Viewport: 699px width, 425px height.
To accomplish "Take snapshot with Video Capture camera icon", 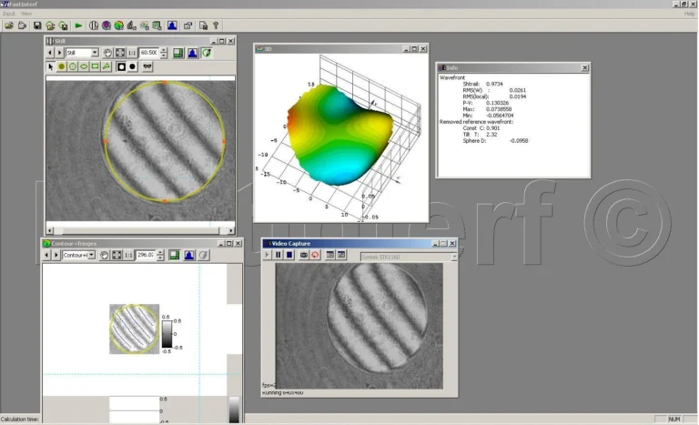I will click(x=304, y=255).
